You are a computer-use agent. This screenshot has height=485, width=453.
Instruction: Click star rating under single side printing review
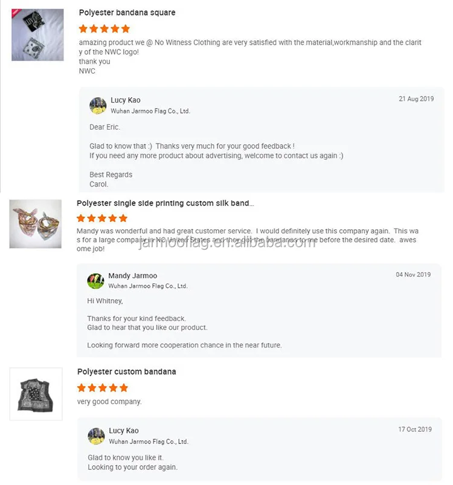pyautogui.click(x=102, y=218)
